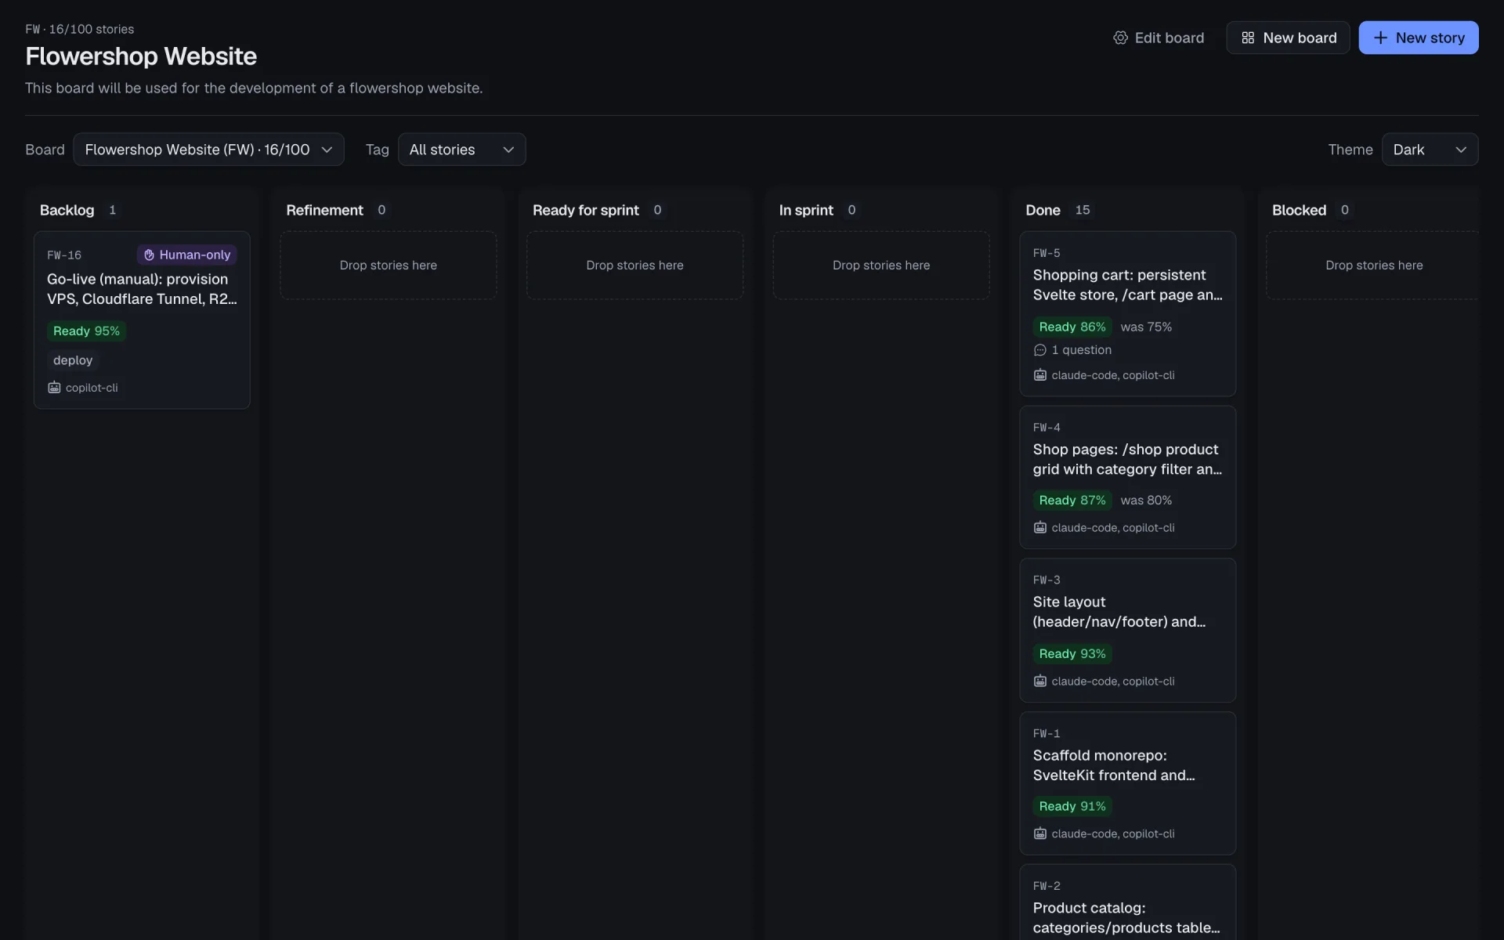Create a story with New story button
The image size is (1504, 940).
point(1419,38)
